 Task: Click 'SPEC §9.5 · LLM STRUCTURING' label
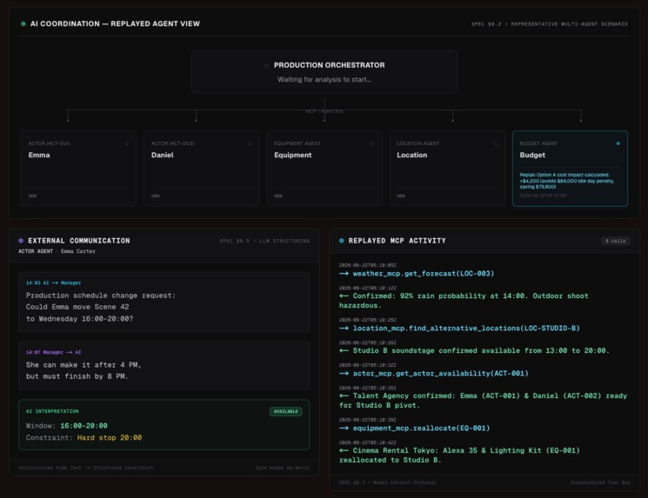[x=264, y=241]
